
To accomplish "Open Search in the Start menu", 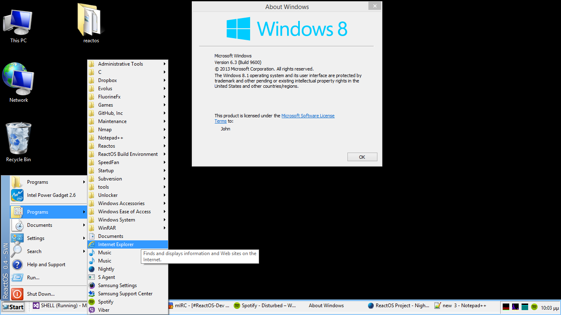I will 48,251.
